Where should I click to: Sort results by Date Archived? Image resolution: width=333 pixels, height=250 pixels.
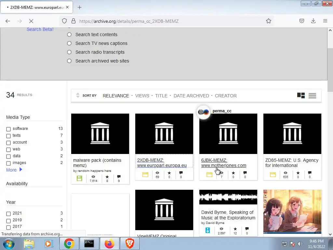(191, 96)
